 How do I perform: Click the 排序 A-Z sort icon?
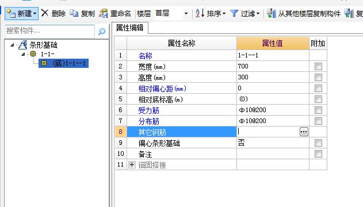point(200,13)
